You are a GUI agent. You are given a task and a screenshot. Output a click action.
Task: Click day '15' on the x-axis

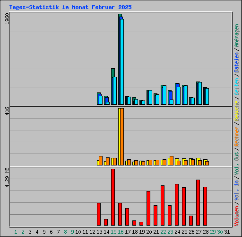(x=113, y=232)
